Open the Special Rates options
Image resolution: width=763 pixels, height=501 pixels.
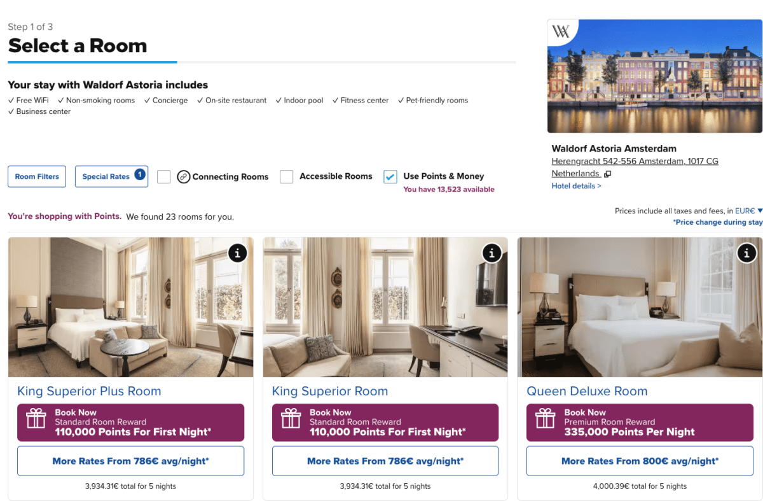(111, 176)
